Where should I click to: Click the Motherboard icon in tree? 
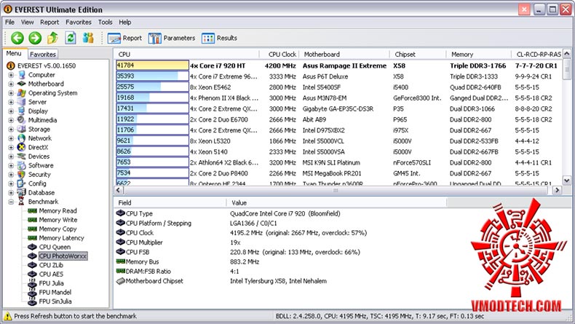pyautogui.click(x=22, y=84)
